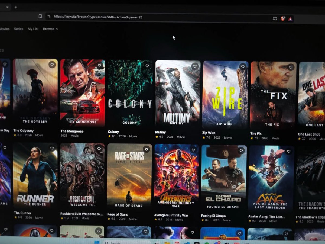The width and height of the screenshot is (325, 244).
Task: Open The Shadow's Edge poster
Action: [x=310, y=180]
